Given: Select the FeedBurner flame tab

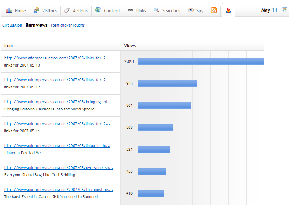Looking at the screenshot, I should click(x=229, y=10).
